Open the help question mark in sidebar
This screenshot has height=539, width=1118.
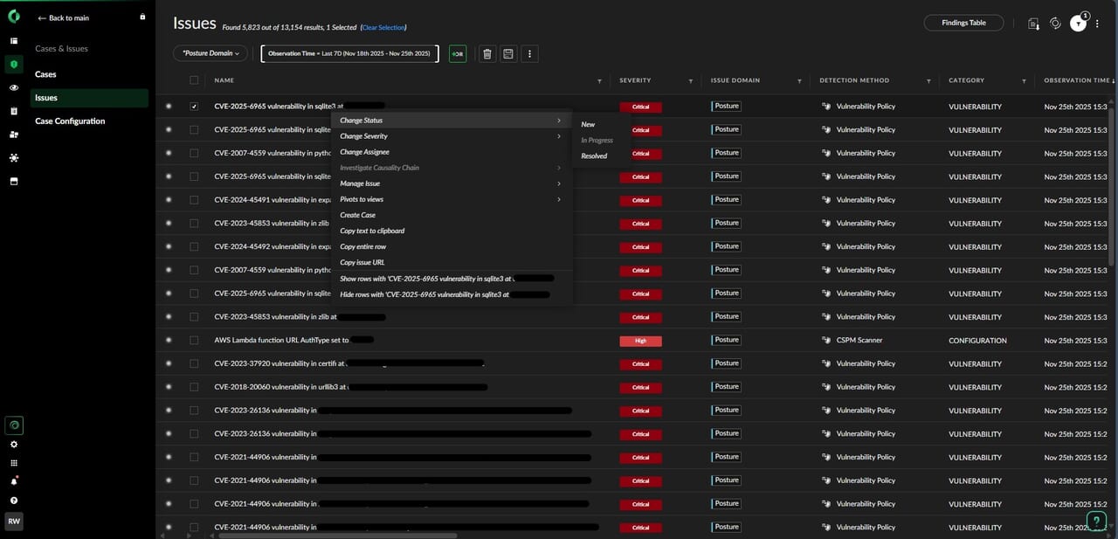[14, 501]
